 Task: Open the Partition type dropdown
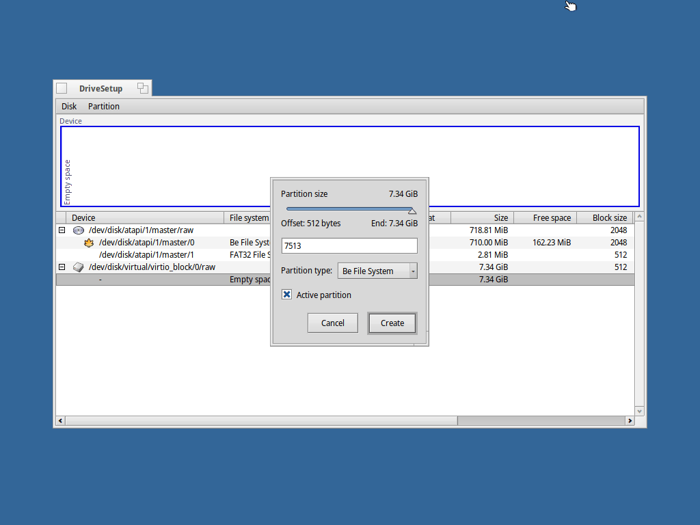coord(377,271)
